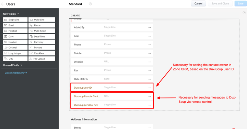Viewport: 247px width, 129px height.
Task: Collapse the New Fields section
Action: [11, 14]
